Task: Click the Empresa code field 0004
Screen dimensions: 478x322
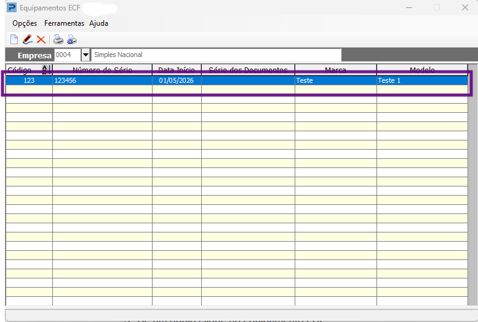Action: [x=68, y=55]
